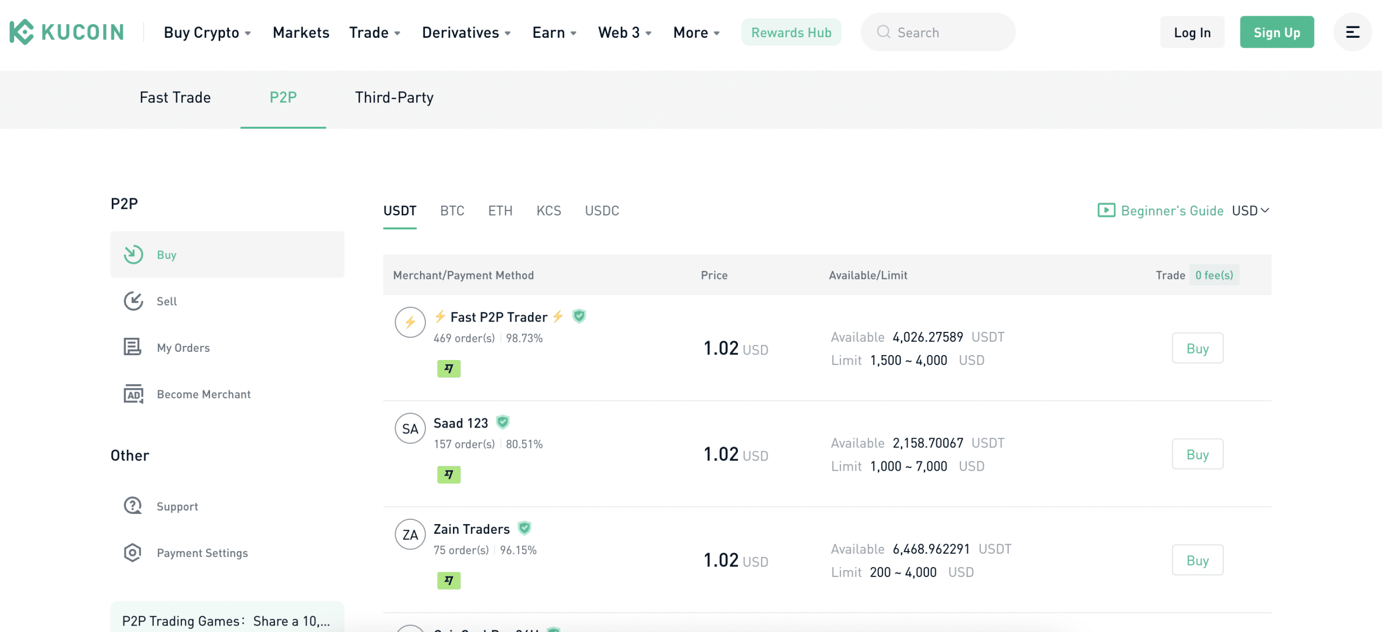This screenshot has height=632, width=1382.
Task: Select the KCS coin tab
Action: pos(548,210)
